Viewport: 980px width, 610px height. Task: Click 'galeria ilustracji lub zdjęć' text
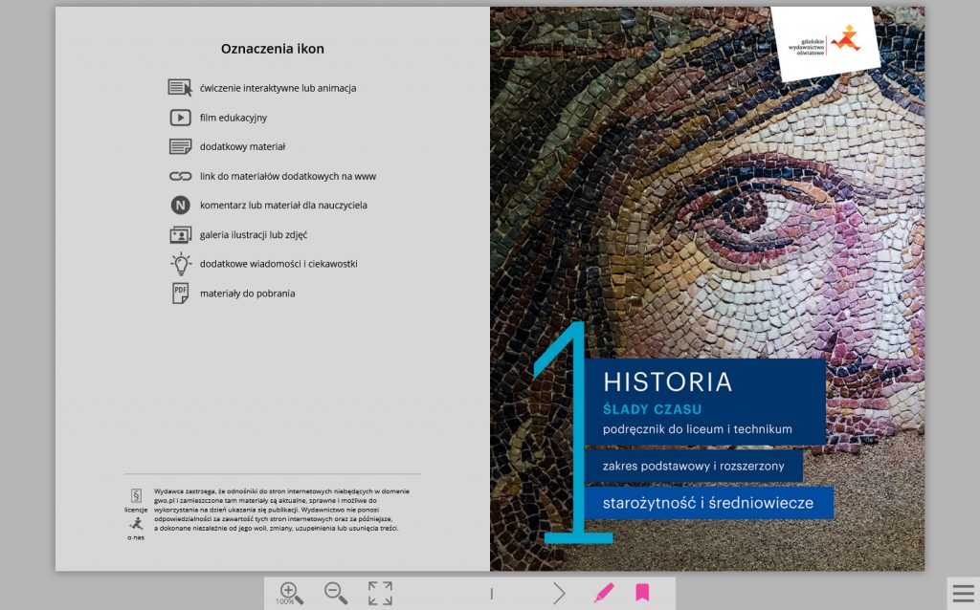coord(253,235)
